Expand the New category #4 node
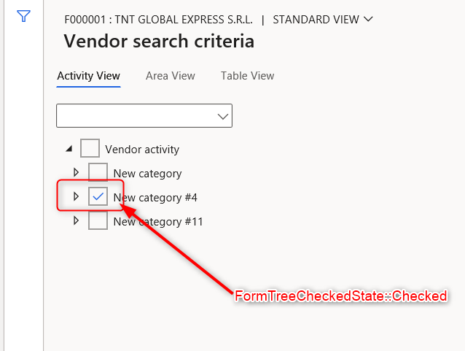The width and height of the screenshot is (465, 351). point(76,197)
